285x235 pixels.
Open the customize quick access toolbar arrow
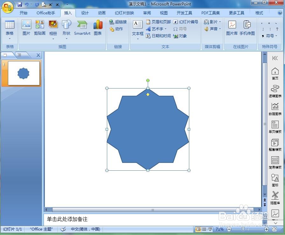[67, 4]
